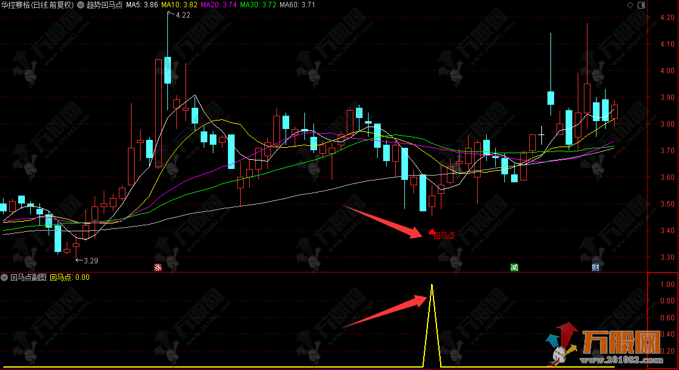Image resolution: width=679 pixels, height=370 pixels.
Task: Click the yellow spike peak in sub-chart
Action: tap(432, 286)
